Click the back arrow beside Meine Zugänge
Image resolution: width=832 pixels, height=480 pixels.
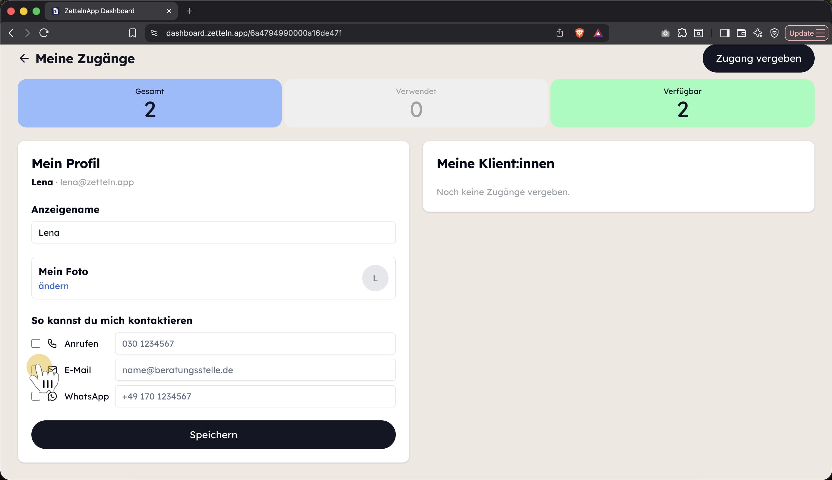24,58
